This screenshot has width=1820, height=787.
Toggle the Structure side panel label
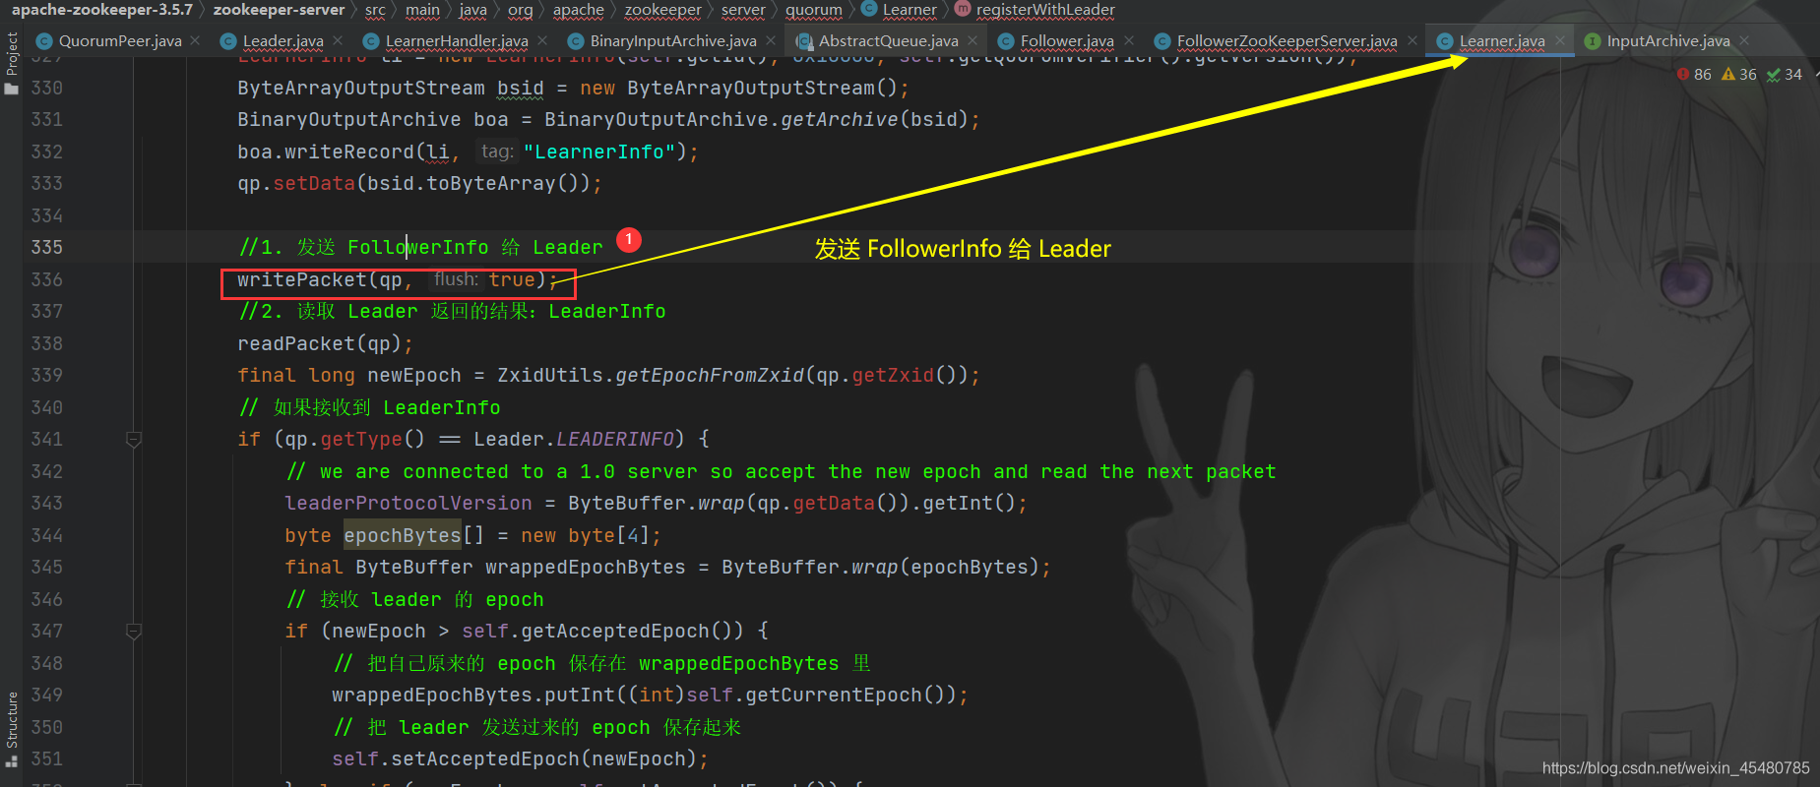tap(12, 720)
